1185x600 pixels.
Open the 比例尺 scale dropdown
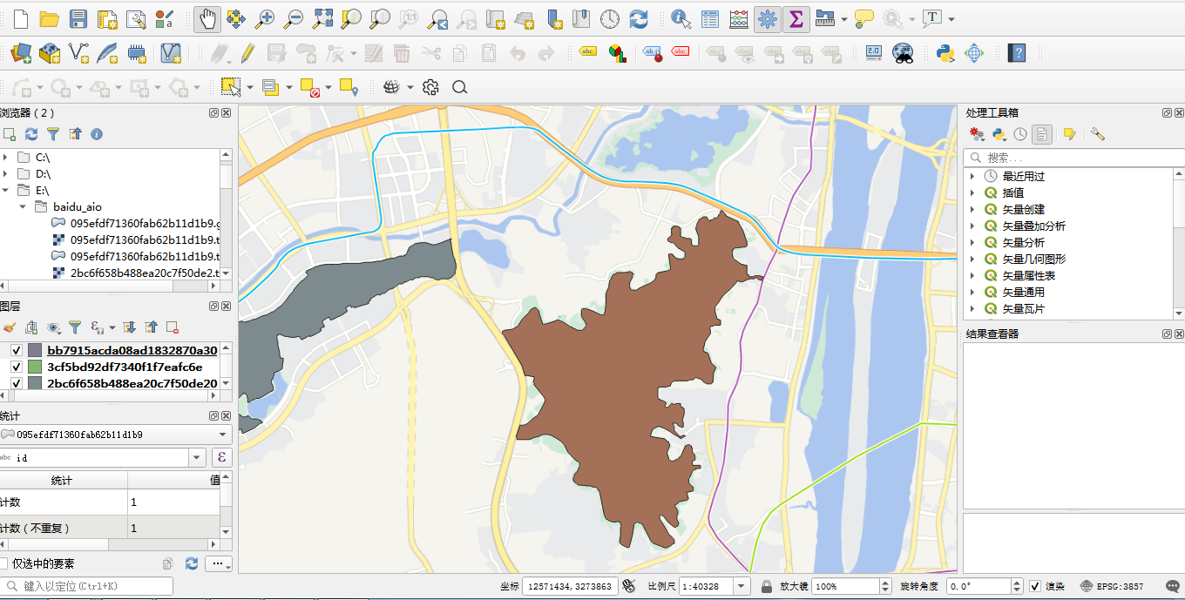point(742,586)
